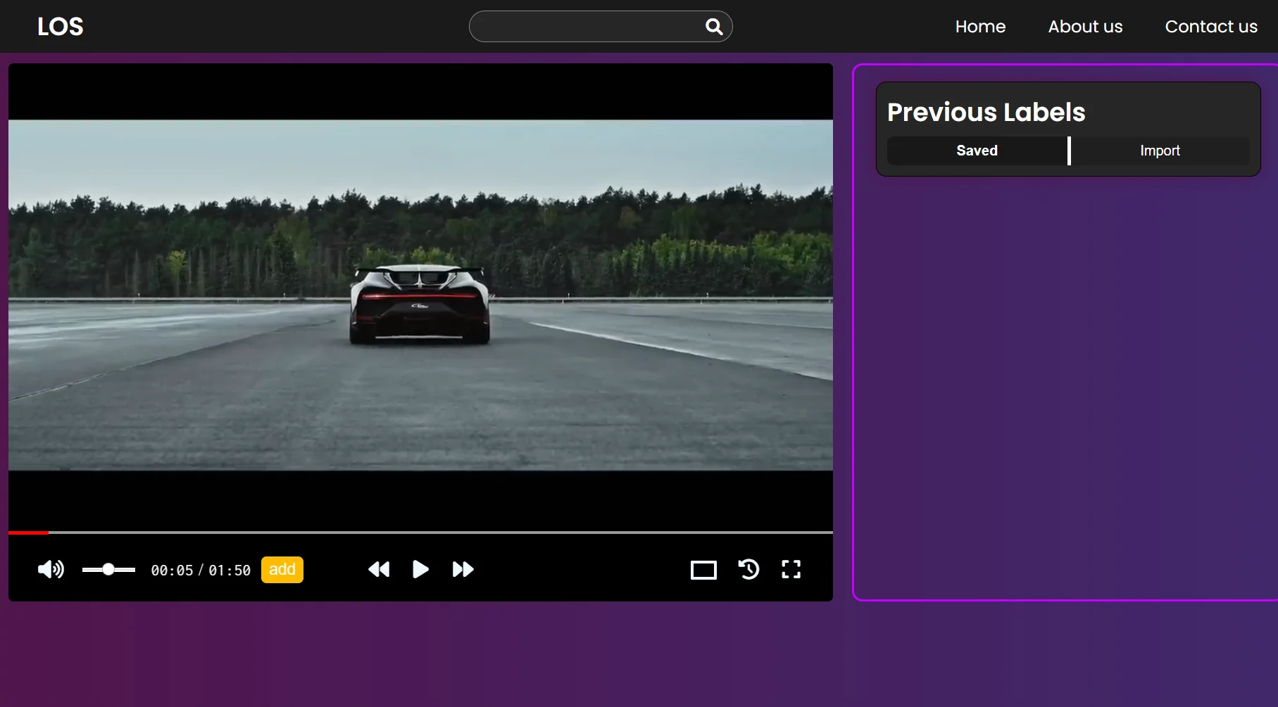The width and height of the screenshot is (1278, 707).
Task: Select the Saved tab
Action: pos(977,151)
